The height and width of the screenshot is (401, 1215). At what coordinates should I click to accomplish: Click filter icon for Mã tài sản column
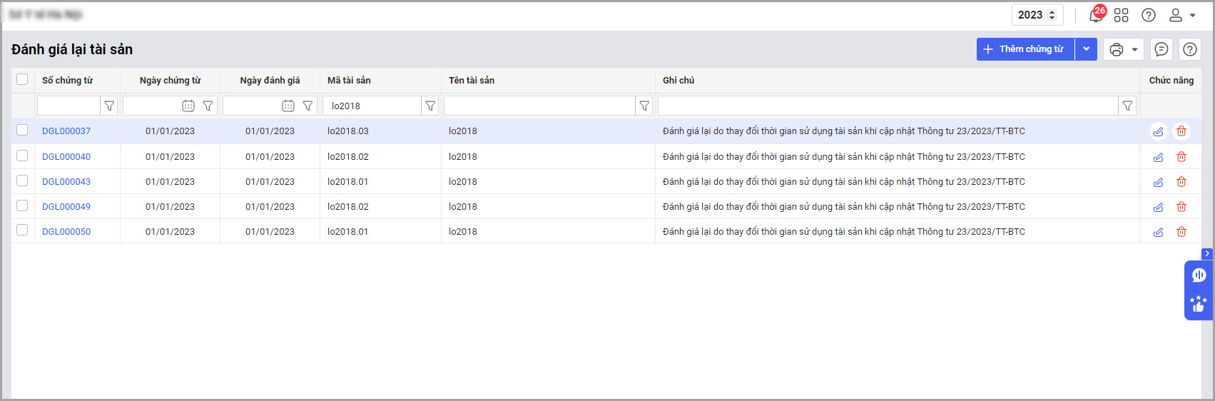pos(430,106)
